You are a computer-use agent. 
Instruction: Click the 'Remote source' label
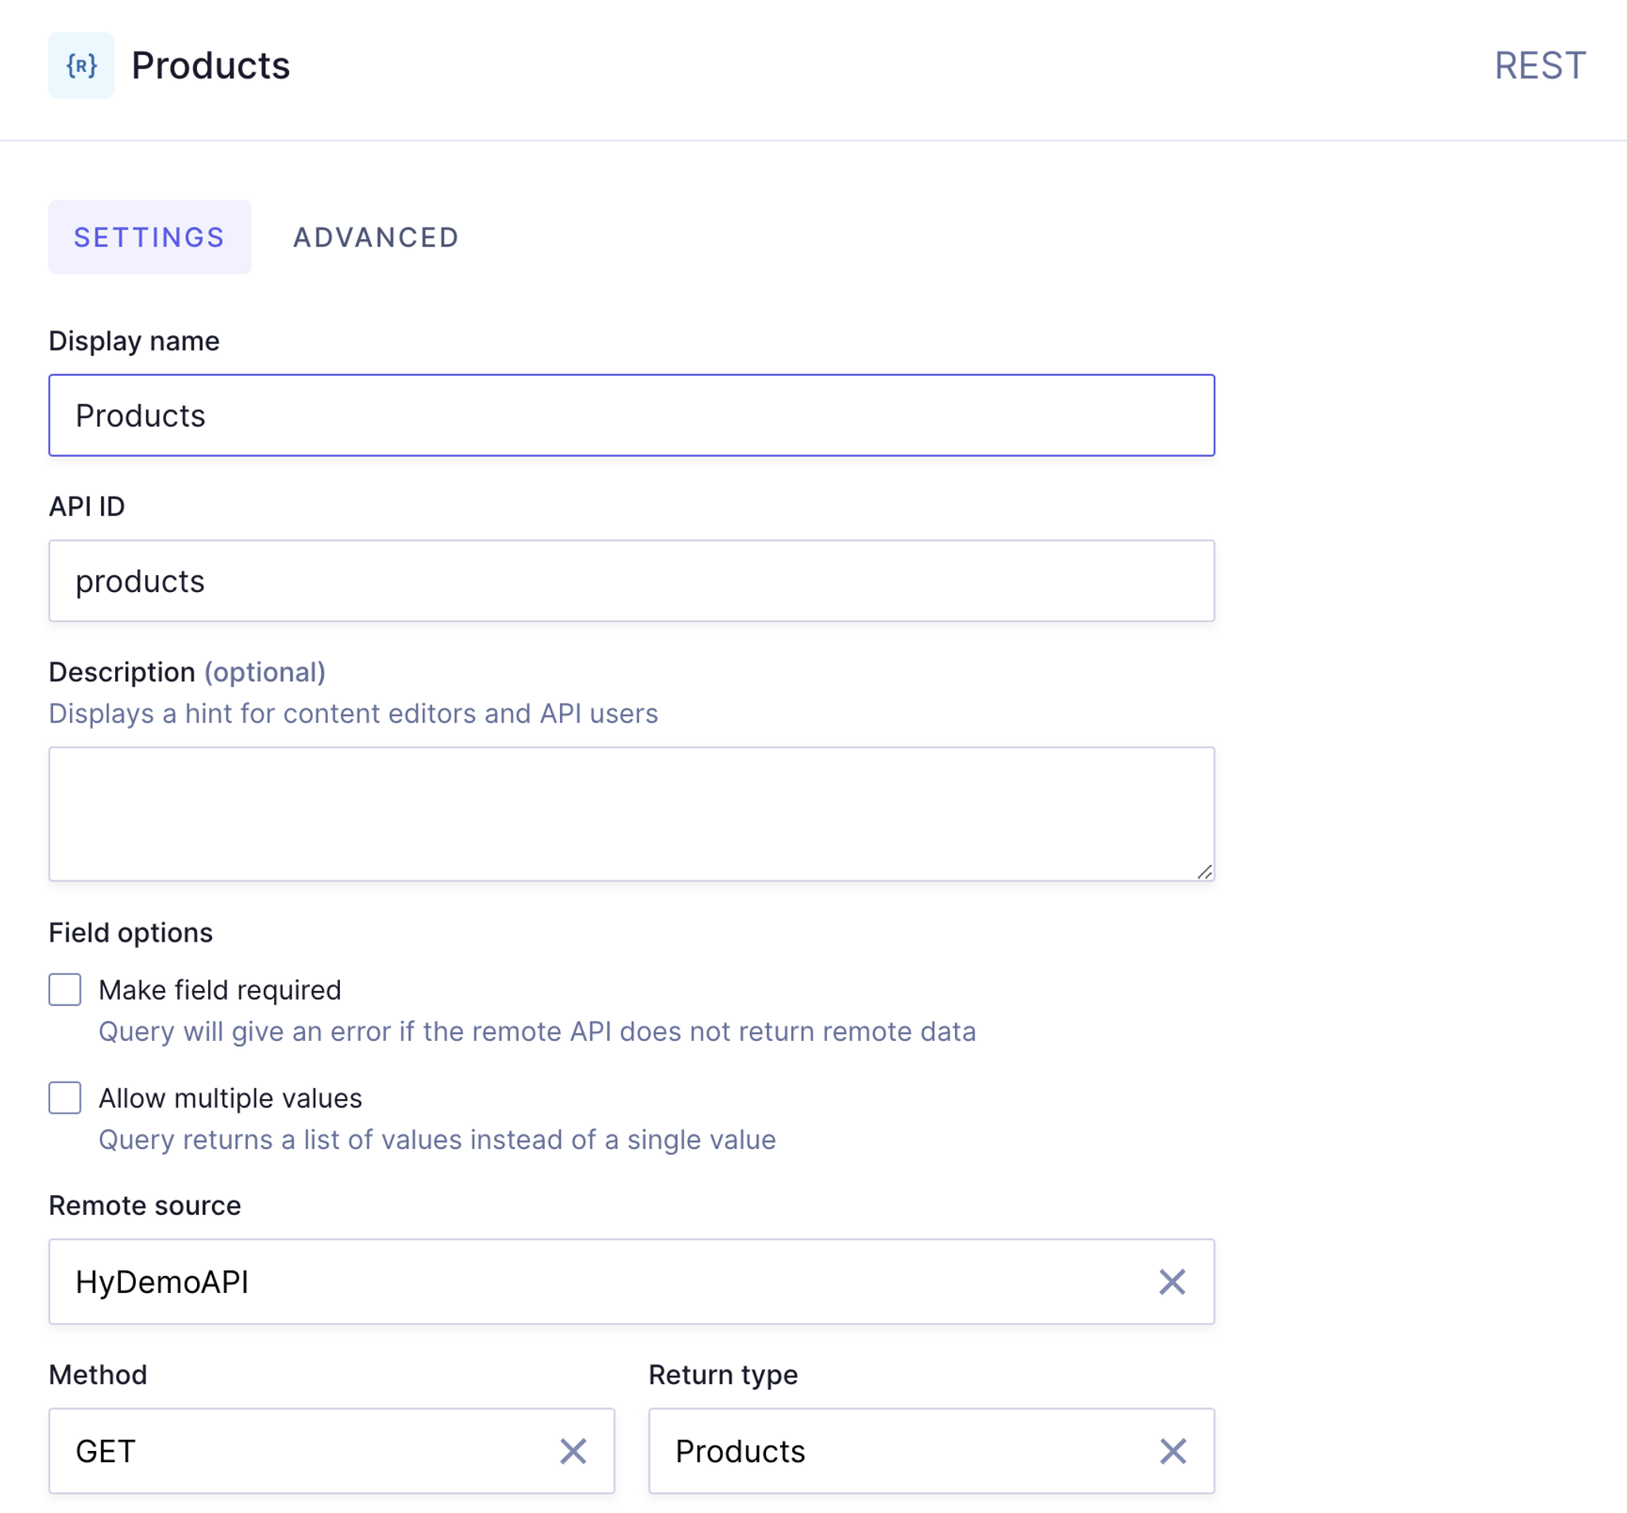pyautogui.click(x=145, y=1206)
